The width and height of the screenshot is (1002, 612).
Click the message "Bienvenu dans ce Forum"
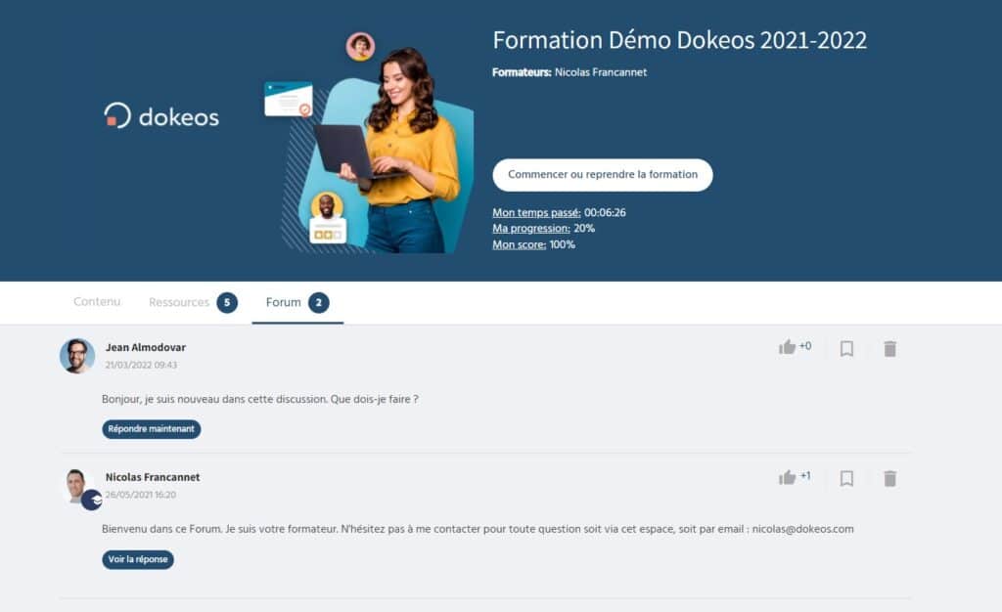tap(478, 528)
